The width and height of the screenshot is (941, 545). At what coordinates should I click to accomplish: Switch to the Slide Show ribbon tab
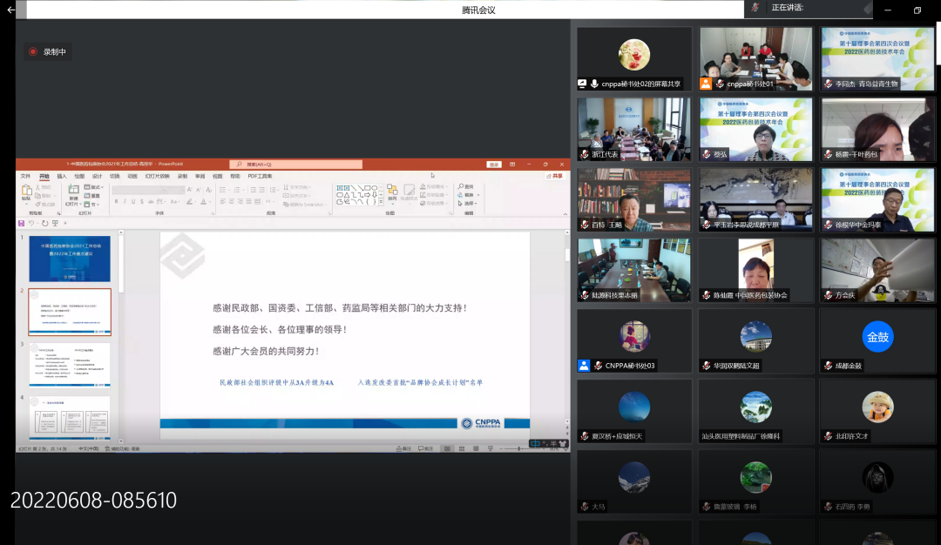(x=157, y=176)
